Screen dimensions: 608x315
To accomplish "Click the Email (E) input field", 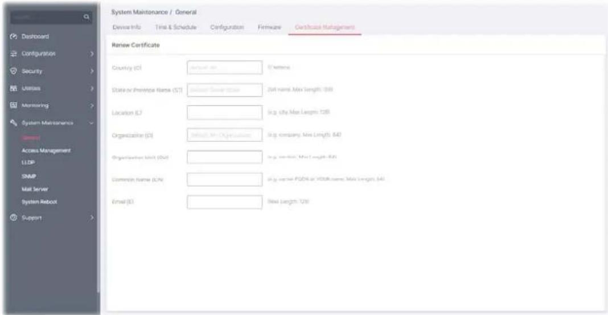I will [224, 202].
